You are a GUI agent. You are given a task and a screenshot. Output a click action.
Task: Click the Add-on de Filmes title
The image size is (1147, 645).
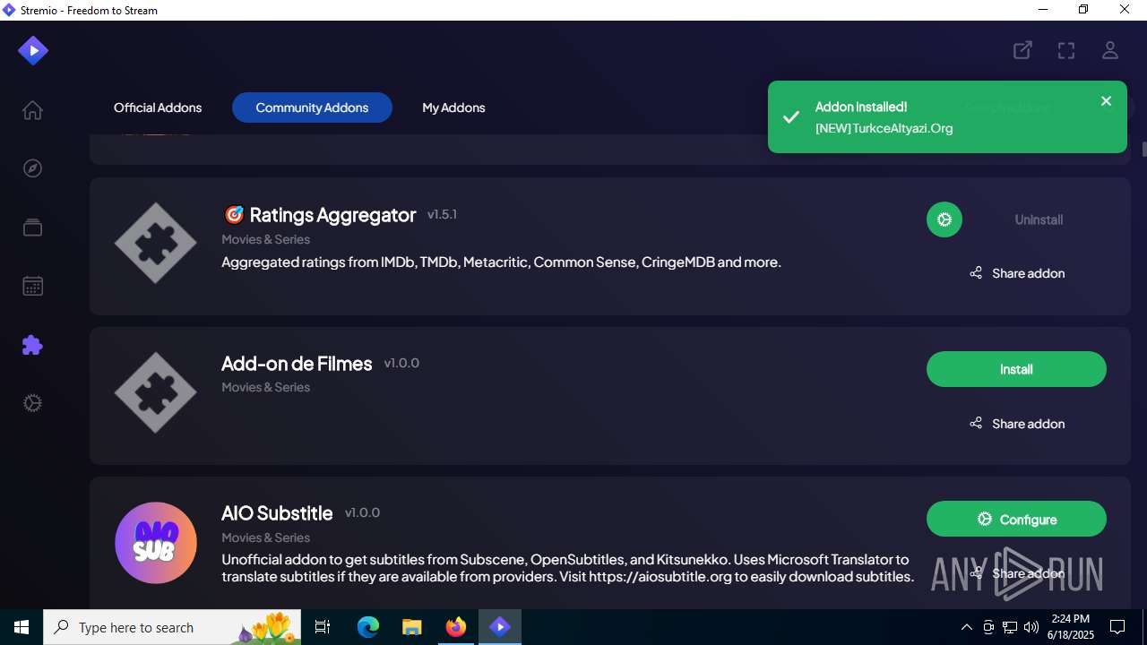click(297, 364)
